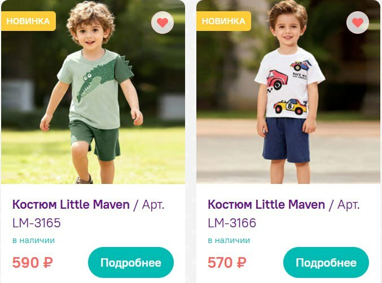Open details with Подробнее for the 590 ₽ costume

131,262
